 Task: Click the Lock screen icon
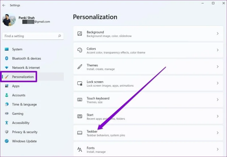click(x=80, y=83)
